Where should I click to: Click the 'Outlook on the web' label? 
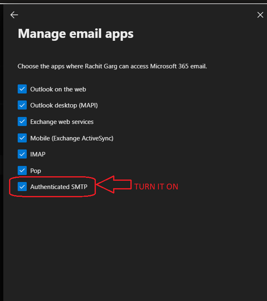pos(58,89)
